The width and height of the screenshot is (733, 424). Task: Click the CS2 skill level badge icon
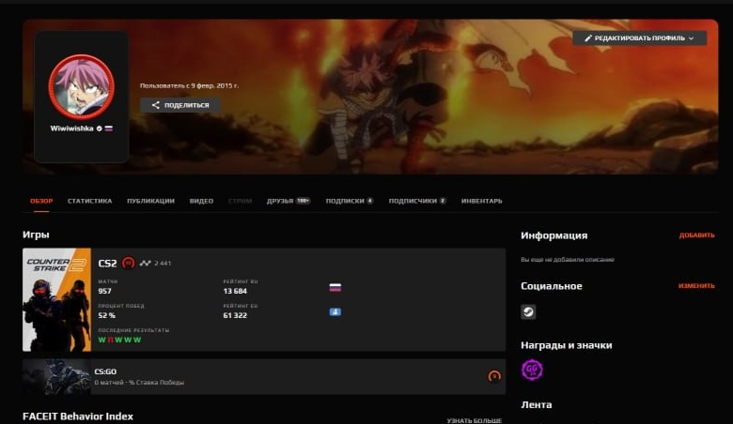click(x=129, y=264)
